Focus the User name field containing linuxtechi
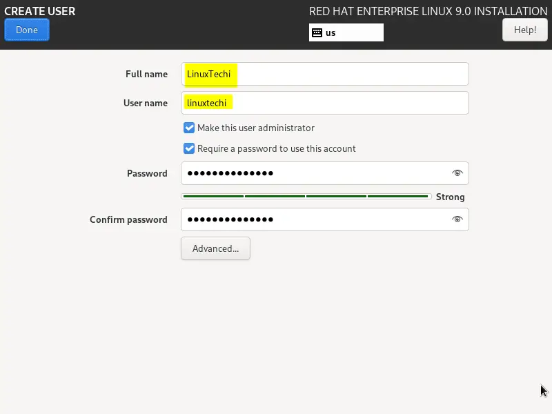The width and height of the screenshot is (552, 414). 324,103
